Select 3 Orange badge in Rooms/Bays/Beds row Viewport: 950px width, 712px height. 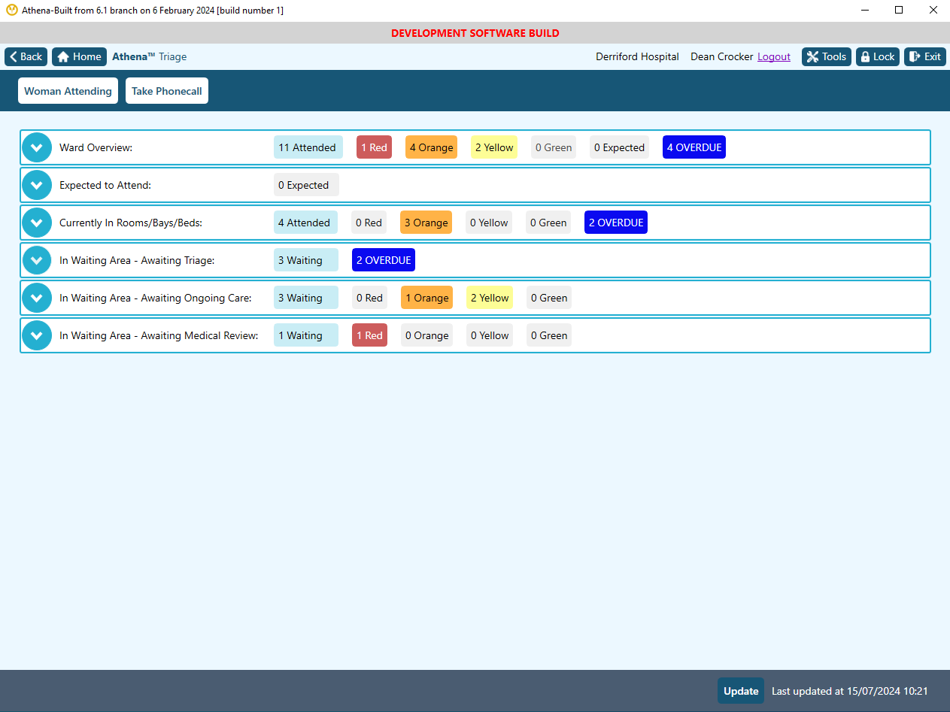tap(426, 223)
